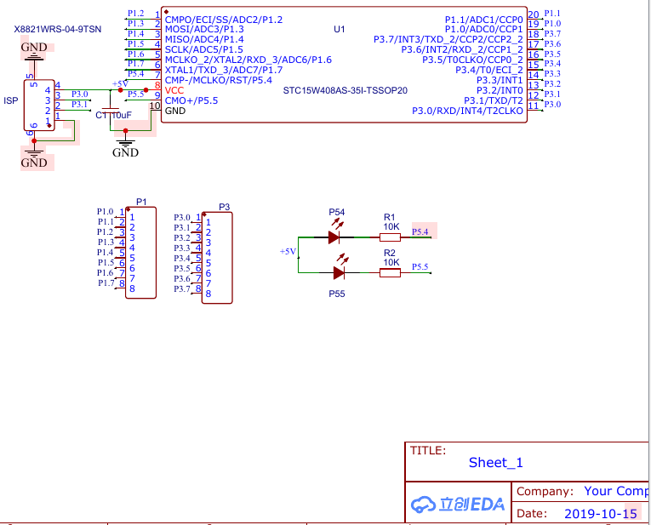The height and width of the screenshot is (525, 651).
Task: Click the R2 resistor symbol
Action: pos(390,272)
